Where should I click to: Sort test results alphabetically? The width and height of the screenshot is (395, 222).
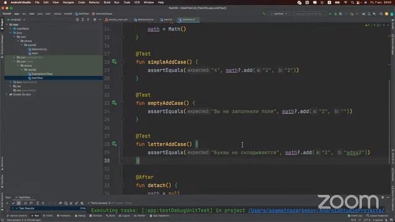tap(25, 203)
